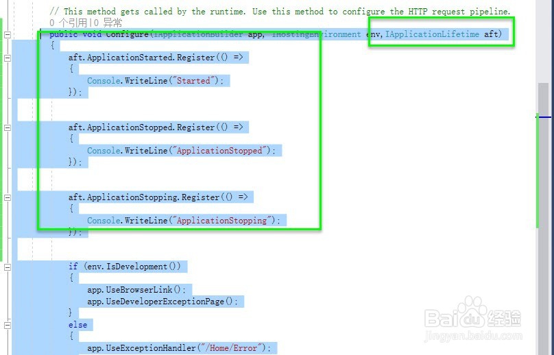Collapse the else block outline
Image resolution: width=554 pixels, height=355 pixels.
click(x=8, y=326)
